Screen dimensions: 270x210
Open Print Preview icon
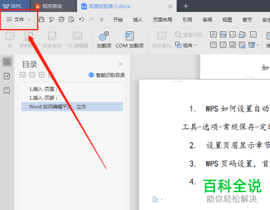click(71, 19)
